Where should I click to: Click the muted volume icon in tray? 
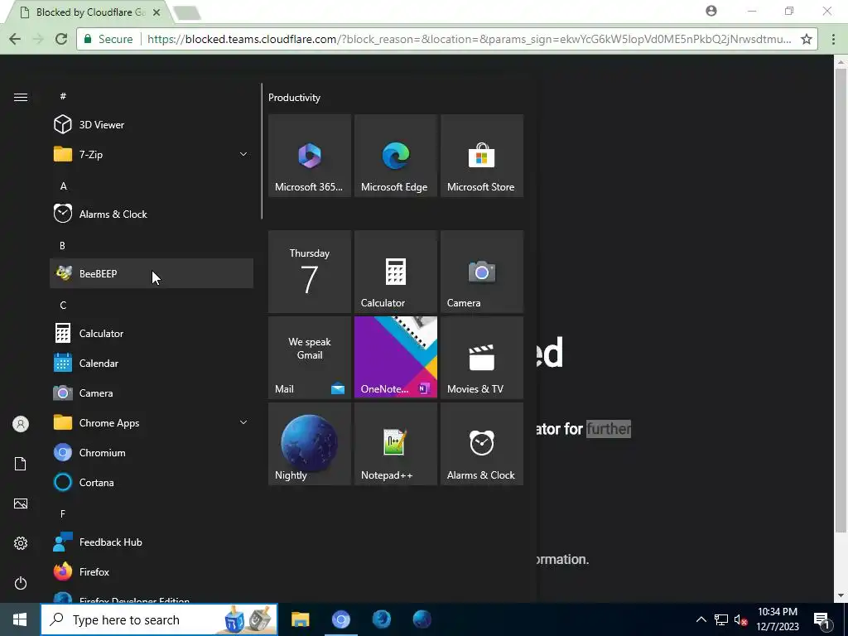pos(740,619)
